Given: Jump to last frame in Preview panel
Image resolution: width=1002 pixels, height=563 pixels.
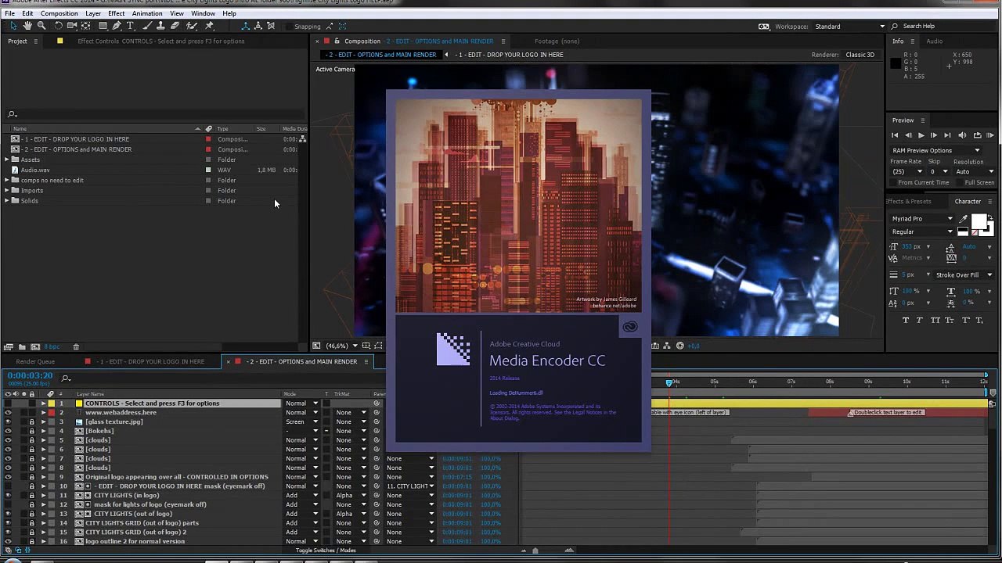Looking at the screenshot, I should click(x=947, y=135).
